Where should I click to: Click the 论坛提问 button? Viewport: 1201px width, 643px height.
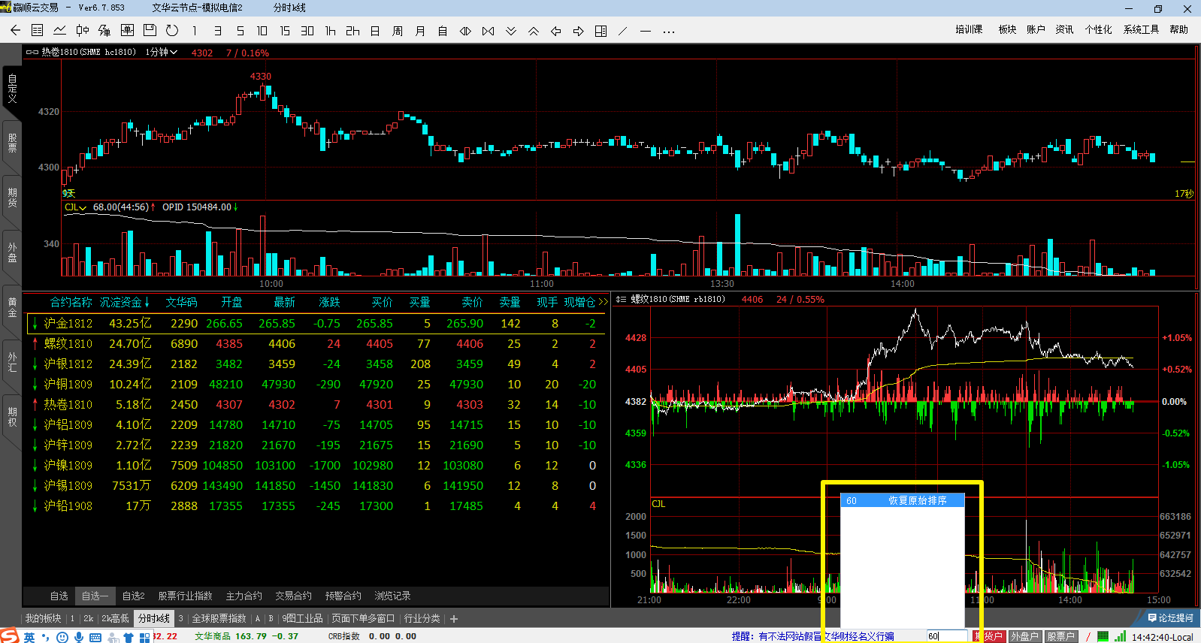click(x=1170, y=618)
